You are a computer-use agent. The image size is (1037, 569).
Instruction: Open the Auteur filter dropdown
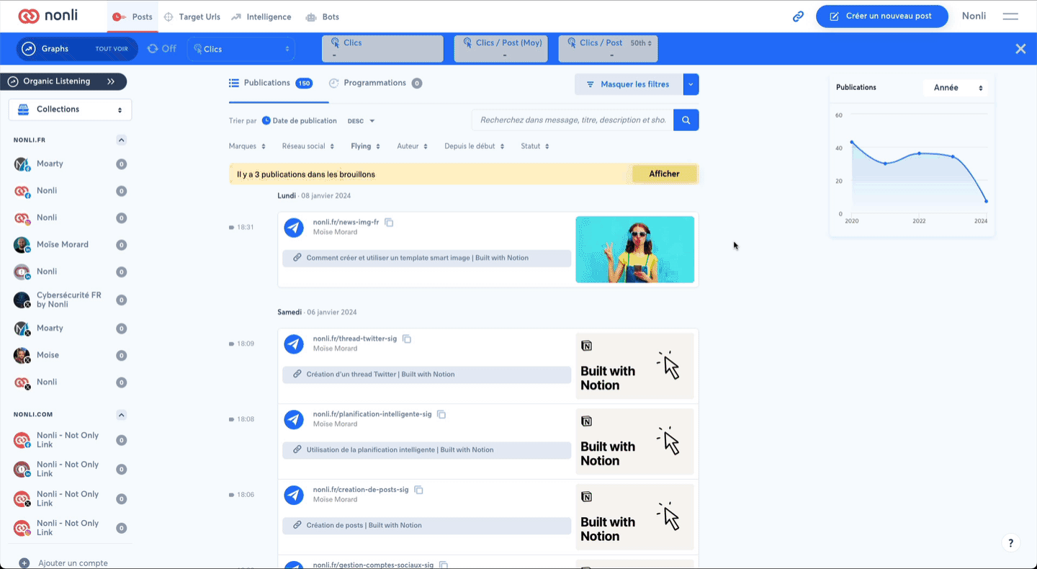[412, 146]
